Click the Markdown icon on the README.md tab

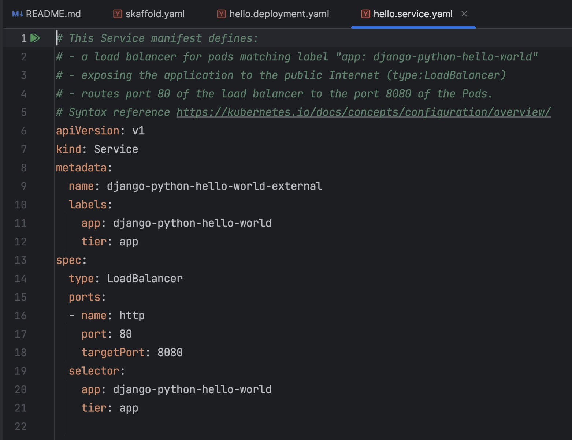pos(18,14)
